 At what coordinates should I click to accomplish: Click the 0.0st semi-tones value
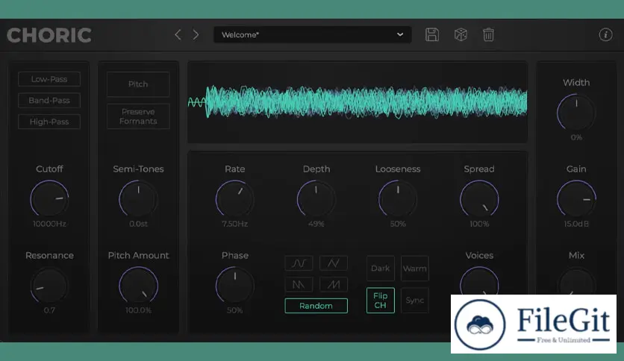point(138,224)
